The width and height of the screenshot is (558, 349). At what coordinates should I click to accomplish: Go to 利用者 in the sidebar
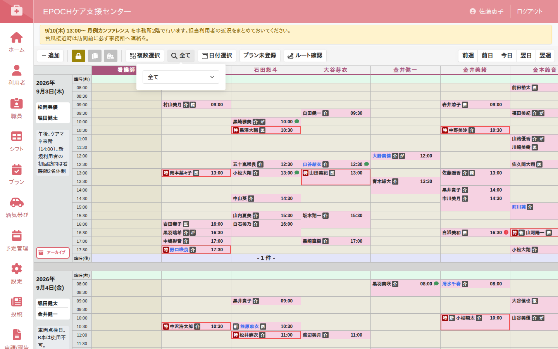[x=17, y=75]
